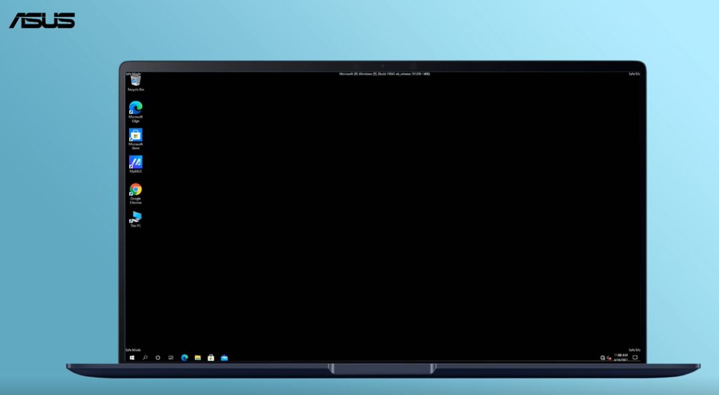
Task: Select the MyASUS desktop shortcut
Action: [135, 164]
